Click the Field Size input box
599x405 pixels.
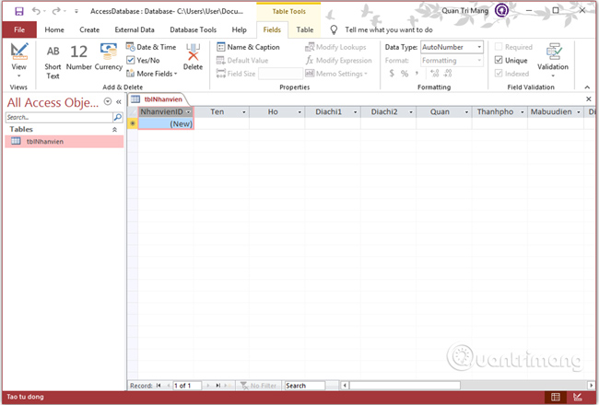(280, 74)
